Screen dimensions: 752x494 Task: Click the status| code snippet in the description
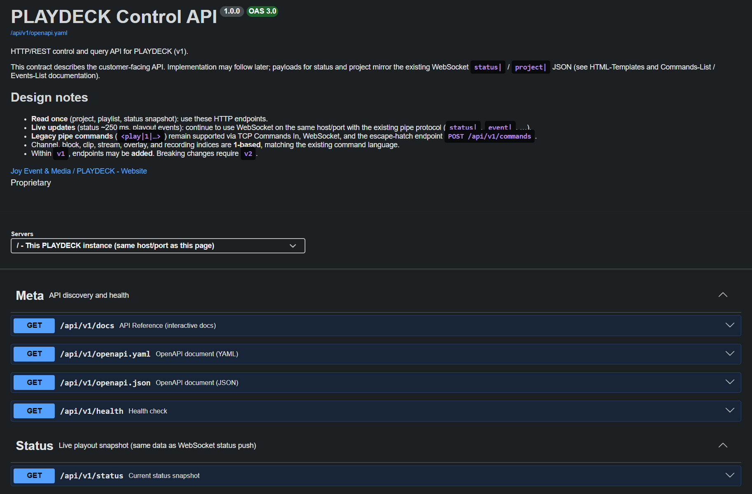488,67
